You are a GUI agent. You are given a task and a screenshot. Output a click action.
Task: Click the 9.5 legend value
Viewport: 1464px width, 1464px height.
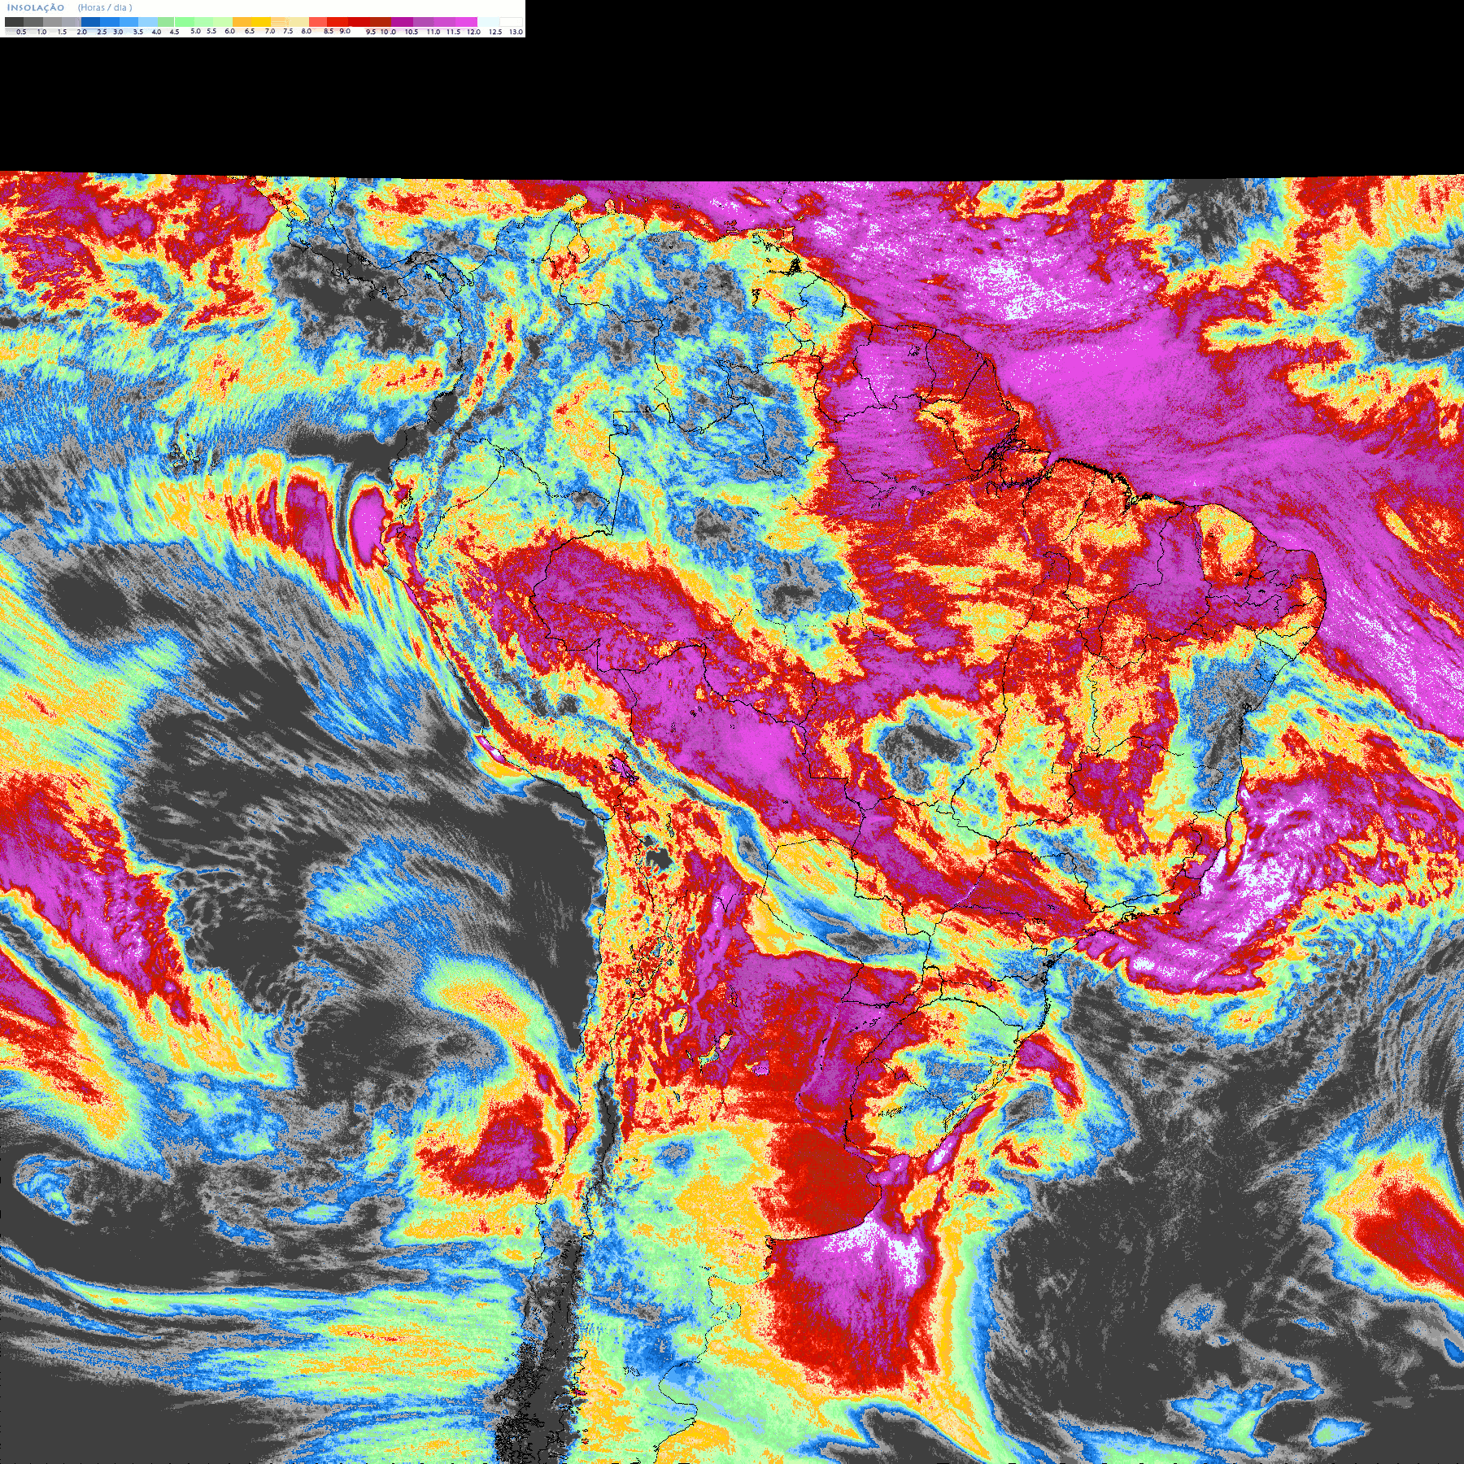point(371,32)
